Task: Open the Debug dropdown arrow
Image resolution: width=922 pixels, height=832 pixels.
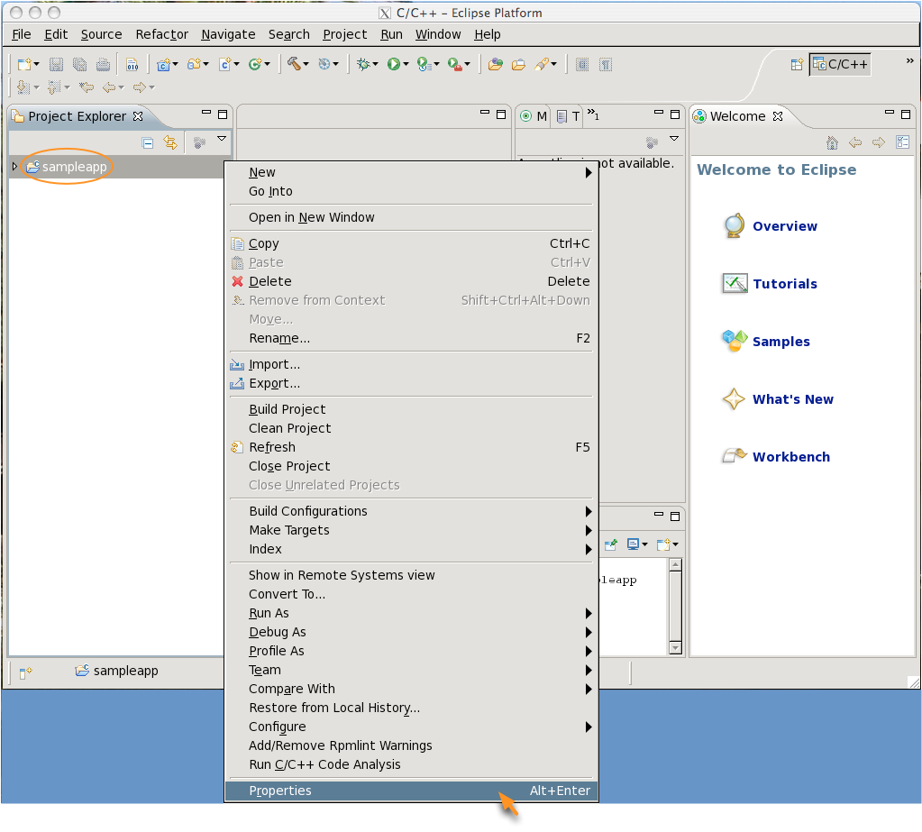Action: [x=375, y=64]
